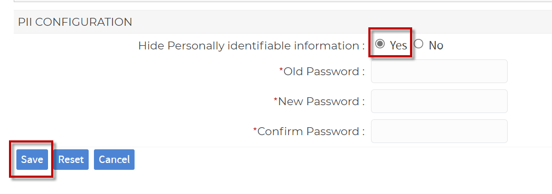Focus the New Password input field

click(x=439, y=101)
